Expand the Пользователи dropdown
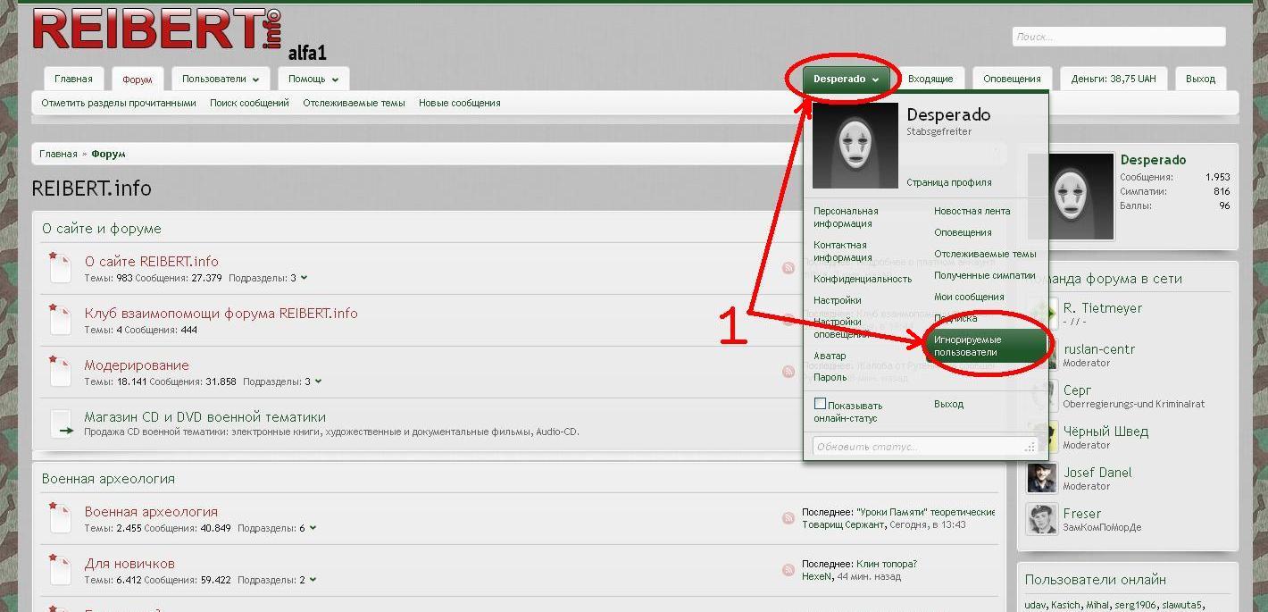Screen dimensions: 1268x612 (220, 79)
